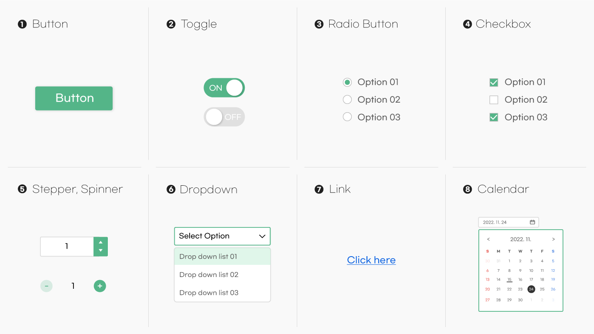Click the calendar icon in date field

point(532,222)
